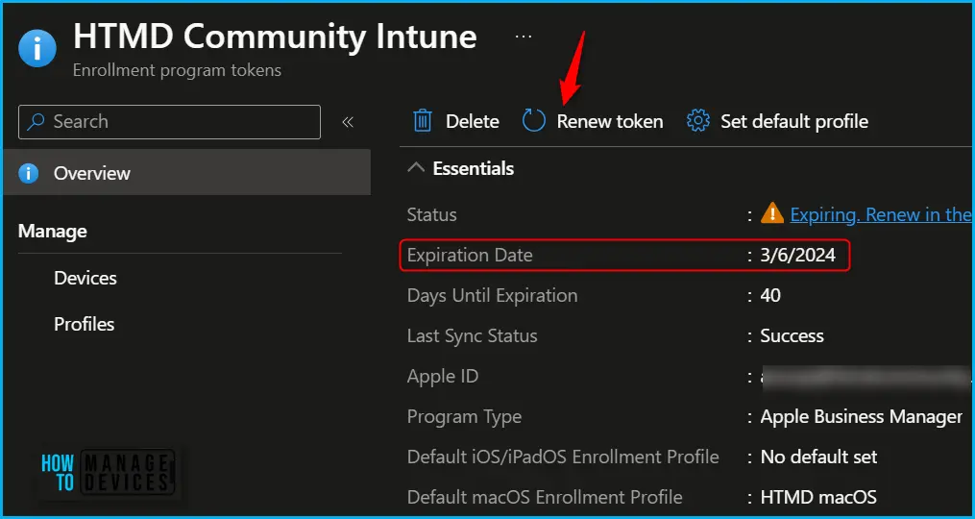Click the HTMD macOS profile value
Viewport: 975px width, 519px height.
tap(818, 497)
